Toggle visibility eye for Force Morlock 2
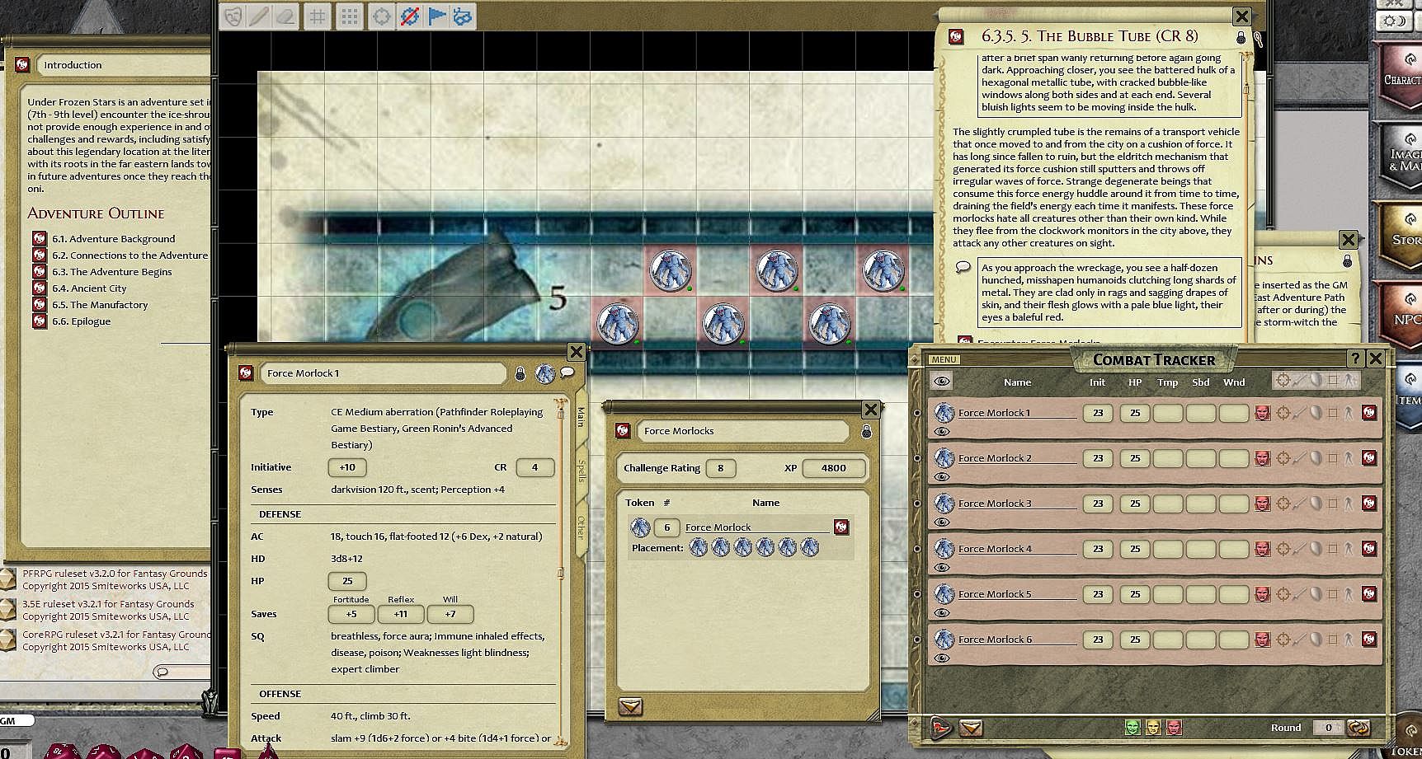1422x759 pixels. tap(942, 477)
